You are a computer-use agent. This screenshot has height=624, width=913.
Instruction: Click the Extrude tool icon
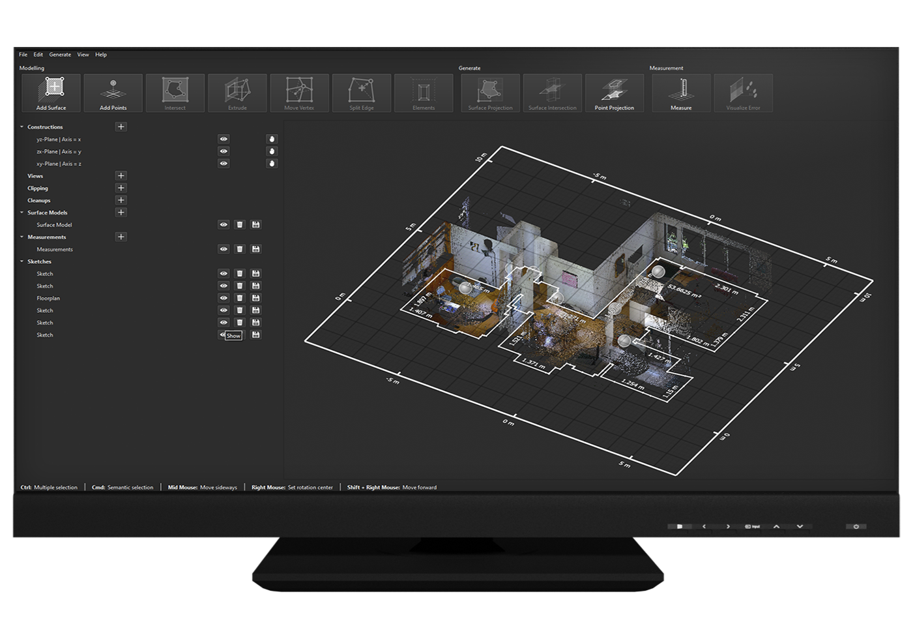point(237,93)
